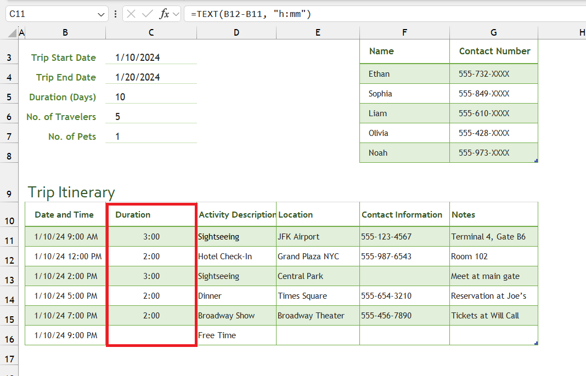Select the 1/10/24 12:00 PM cell

tap(65, 257)
